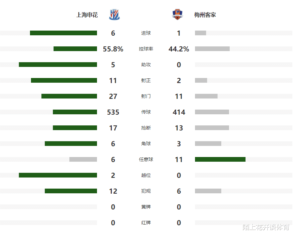Click the 44.2% possession value

[178, 49]
